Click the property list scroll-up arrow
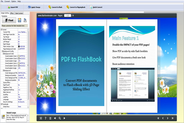Screen dimensions: 184x123 (x=28, y=30)
